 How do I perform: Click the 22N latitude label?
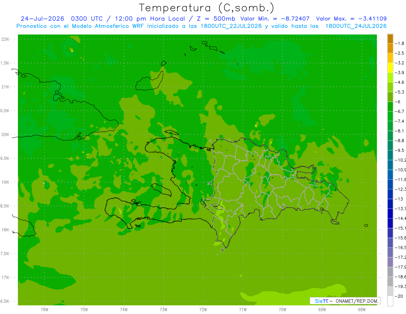[5, 39]
